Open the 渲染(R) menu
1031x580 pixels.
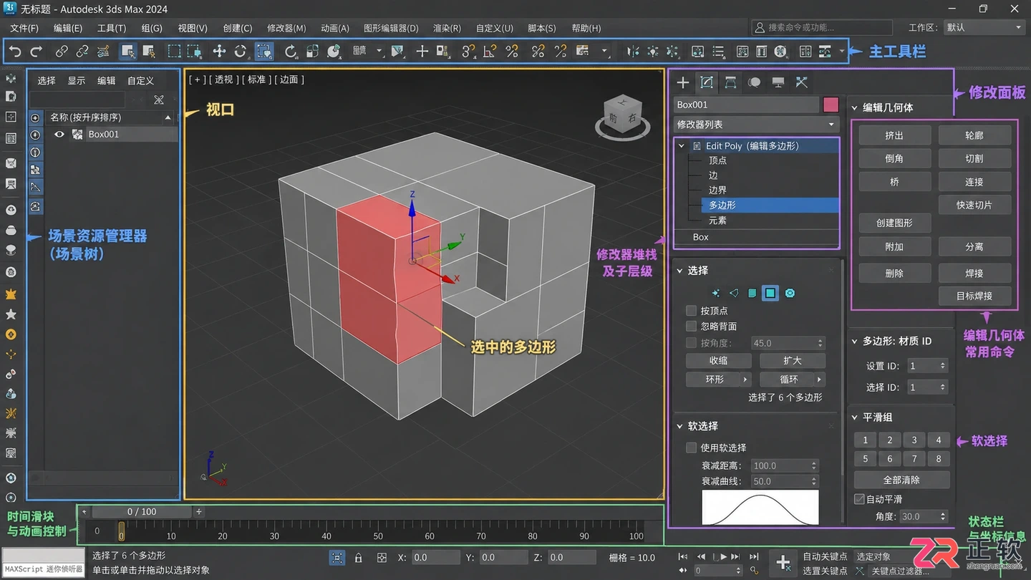[x=447, y=28]
